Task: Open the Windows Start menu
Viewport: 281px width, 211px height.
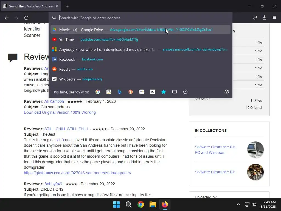Action: 116,204
